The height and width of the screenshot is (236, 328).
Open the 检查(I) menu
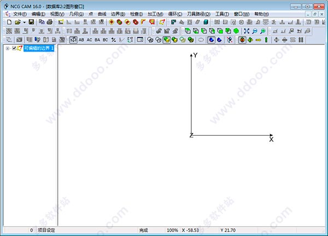136,14
